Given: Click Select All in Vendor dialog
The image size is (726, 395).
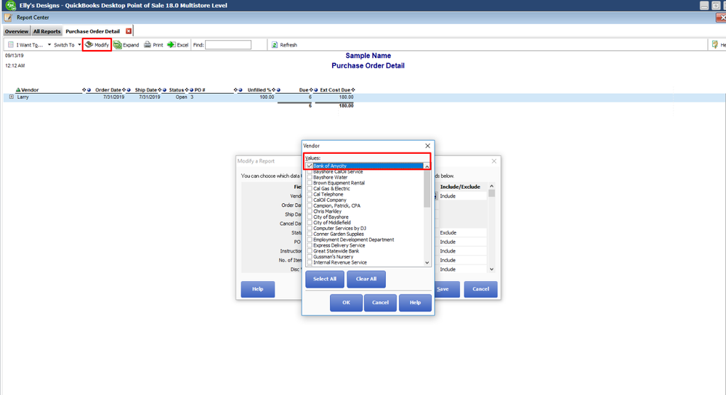Looking at the screenshot, I should [325, 279].
